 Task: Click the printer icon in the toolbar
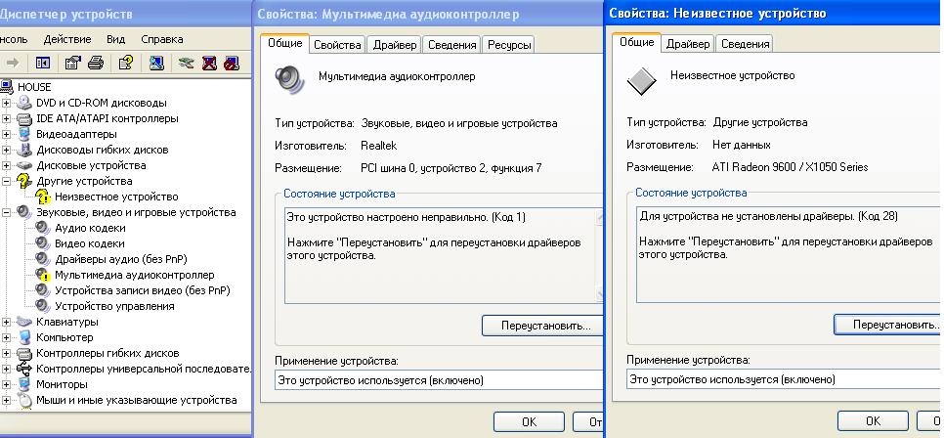(x=96, y=63)
